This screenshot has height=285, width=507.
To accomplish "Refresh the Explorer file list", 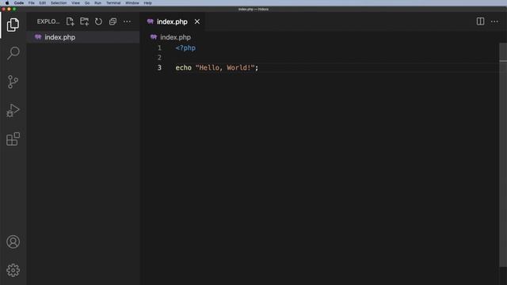I will (x=98, y=21).
